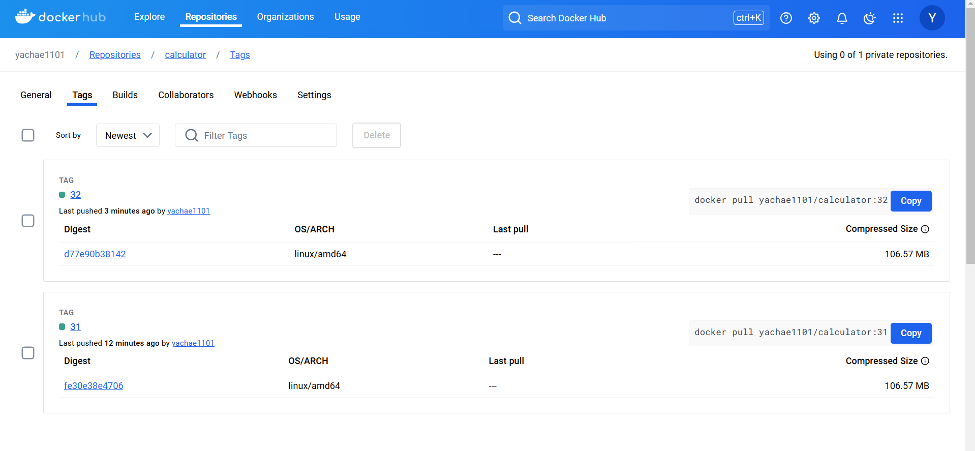
Task: Open the Y user avatar menu
Action: [x=932, y=18]
